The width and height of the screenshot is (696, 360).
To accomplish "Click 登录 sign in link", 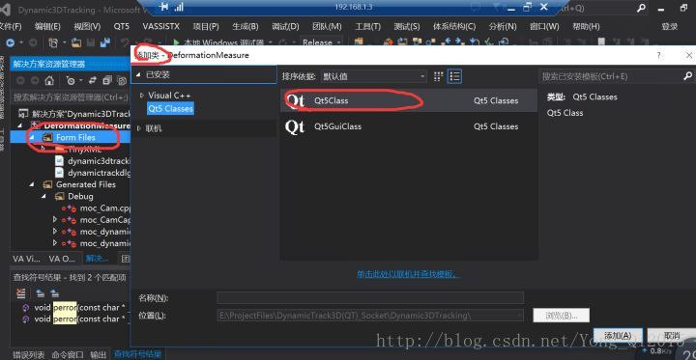I will 670,27.
